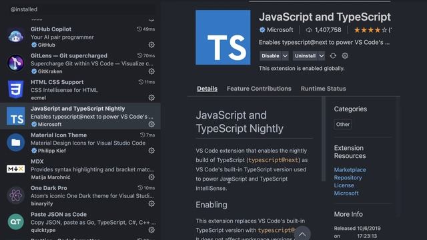This screenshot has width=427, height=240.
Task: Select JavaScript and TypeScript Nightly row
Action: pos(80,116)
